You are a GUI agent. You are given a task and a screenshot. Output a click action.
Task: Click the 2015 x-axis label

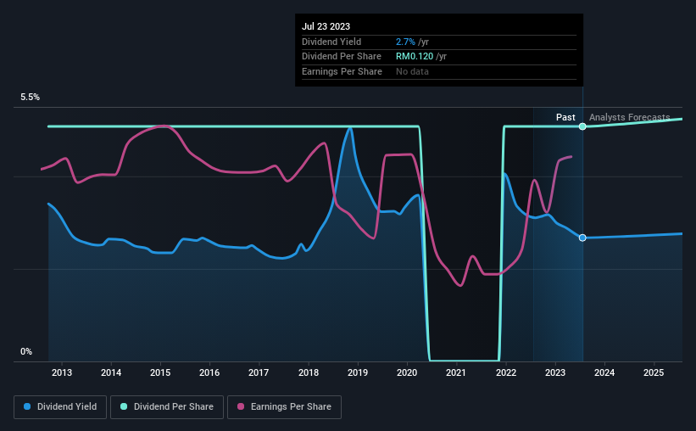coord(160,372)
